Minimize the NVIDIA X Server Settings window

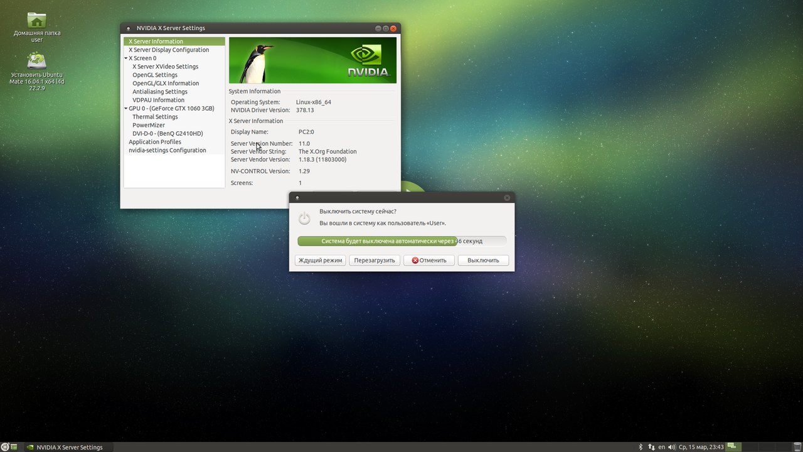point(378,28)
